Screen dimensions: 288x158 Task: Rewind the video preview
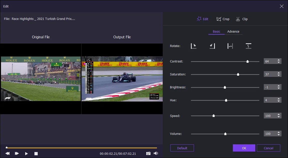[x=7, y=154]
